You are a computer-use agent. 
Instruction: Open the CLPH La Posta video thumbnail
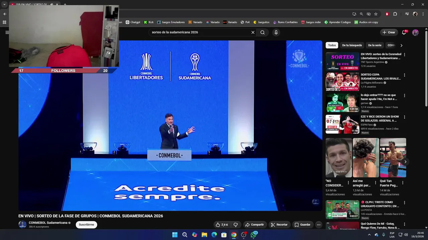point(342,210)
